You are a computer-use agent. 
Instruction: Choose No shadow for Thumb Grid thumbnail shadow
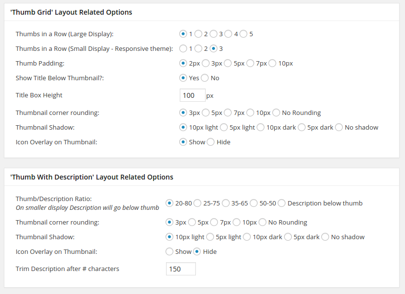(339, 128)
